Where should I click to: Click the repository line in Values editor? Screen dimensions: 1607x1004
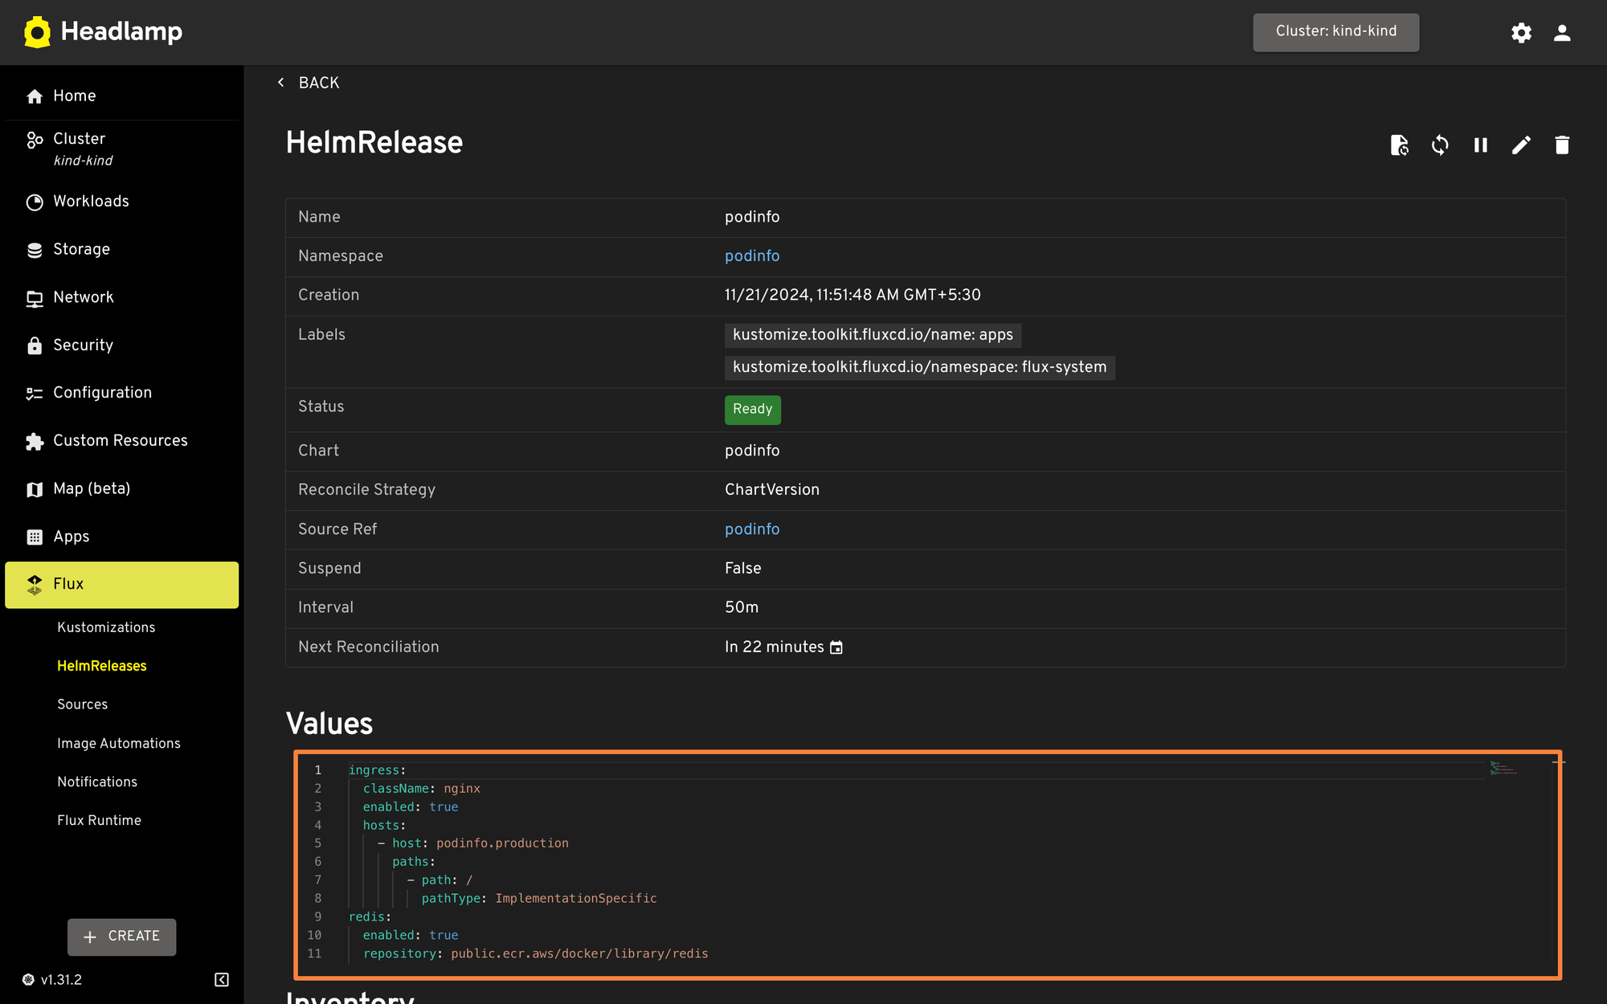coord(535,954)
